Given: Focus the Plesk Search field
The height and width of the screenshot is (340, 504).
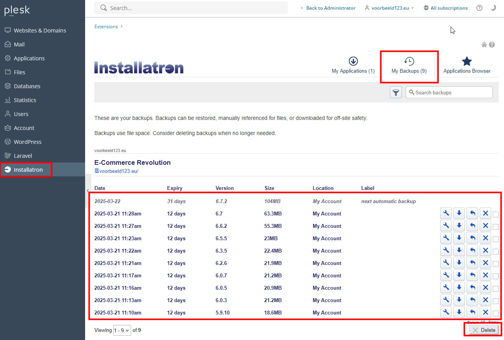Looking at the screenshot, I should click(191, 8).
